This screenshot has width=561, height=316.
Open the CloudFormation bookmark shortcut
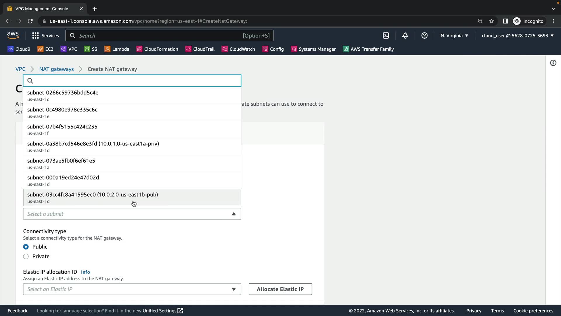[157, 49]
